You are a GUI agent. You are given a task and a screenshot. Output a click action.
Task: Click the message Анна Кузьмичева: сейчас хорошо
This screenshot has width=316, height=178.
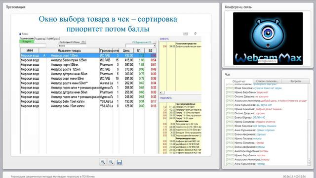(250, 130)
